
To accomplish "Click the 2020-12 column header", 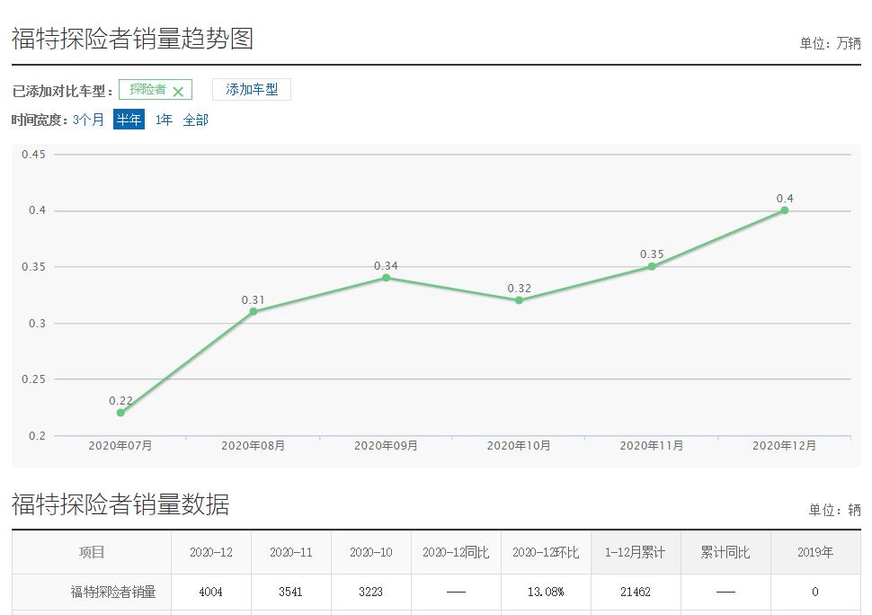I will click(x=210, y=552).
